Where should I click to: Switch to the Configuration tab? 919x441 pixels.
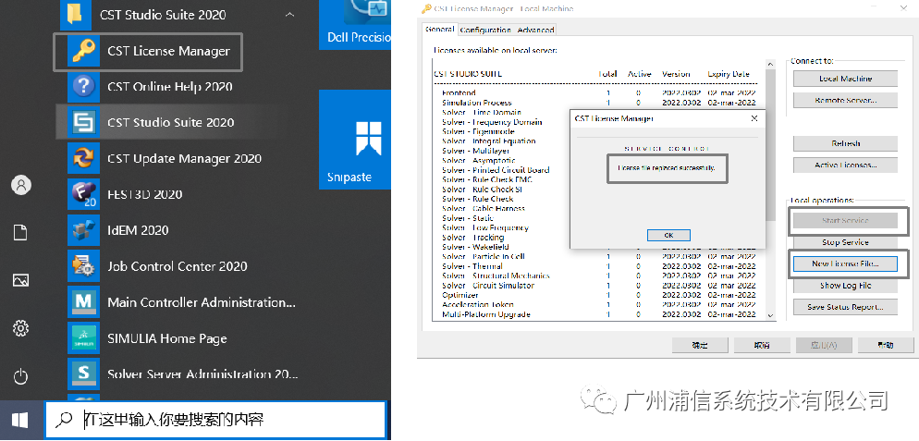pyautogui.click(x=485, y=30)
